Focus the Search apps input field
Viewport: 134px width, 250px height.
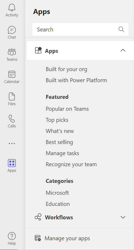[80, 29]
